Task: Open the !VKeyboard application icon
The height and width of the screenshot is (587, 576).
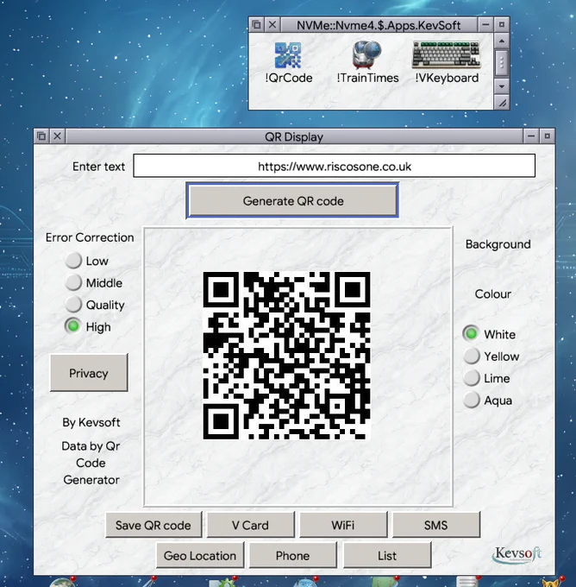Action: 446,63
